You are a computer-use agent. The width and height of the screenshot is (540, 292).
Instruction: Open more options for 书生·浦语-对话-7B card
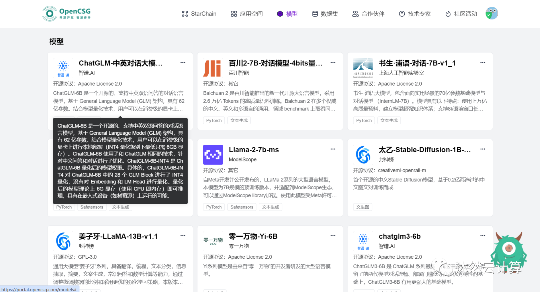tap(483, 62)
